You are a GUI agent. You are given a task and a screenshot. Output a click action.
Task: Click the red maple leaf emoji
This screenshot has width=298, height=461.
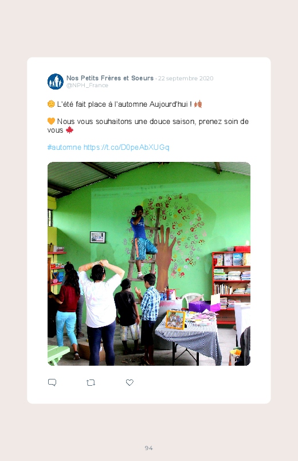tap(69, 130)
